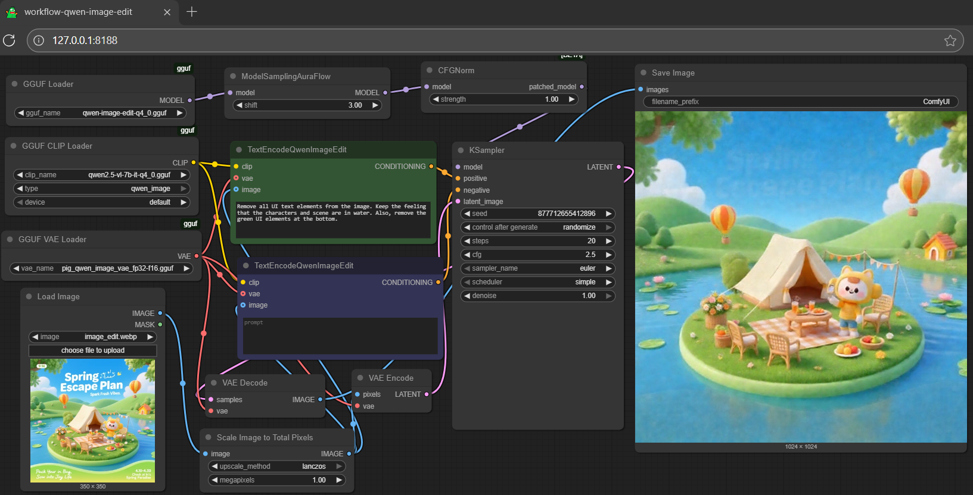Select next gguf_name with right arrow
Screen dimensions: 973x495
tap(179, 113)
